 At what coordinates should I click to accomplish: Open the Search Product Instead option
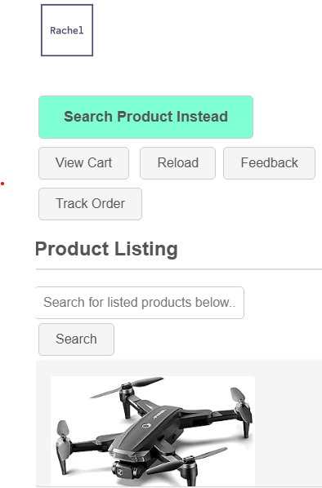pos(146,117)
